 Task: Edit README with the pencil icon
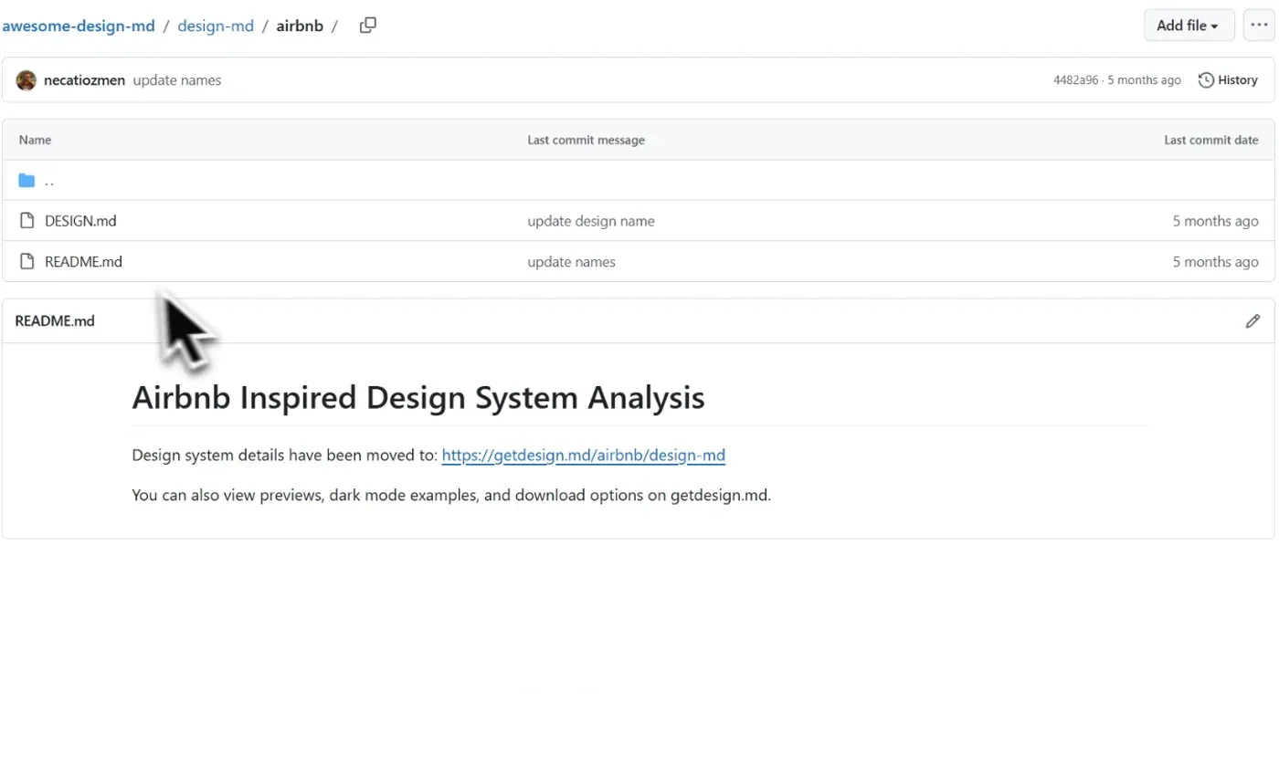pos(1253,321)
